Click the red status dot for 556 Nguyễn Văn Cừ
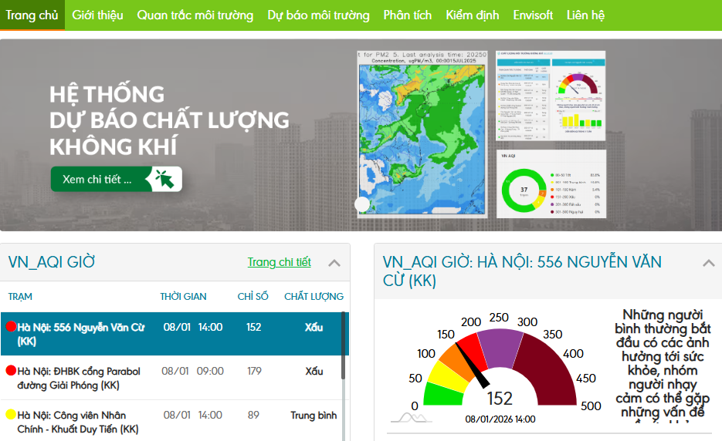Viewport: 722px width, 441px height. point(11,327)
